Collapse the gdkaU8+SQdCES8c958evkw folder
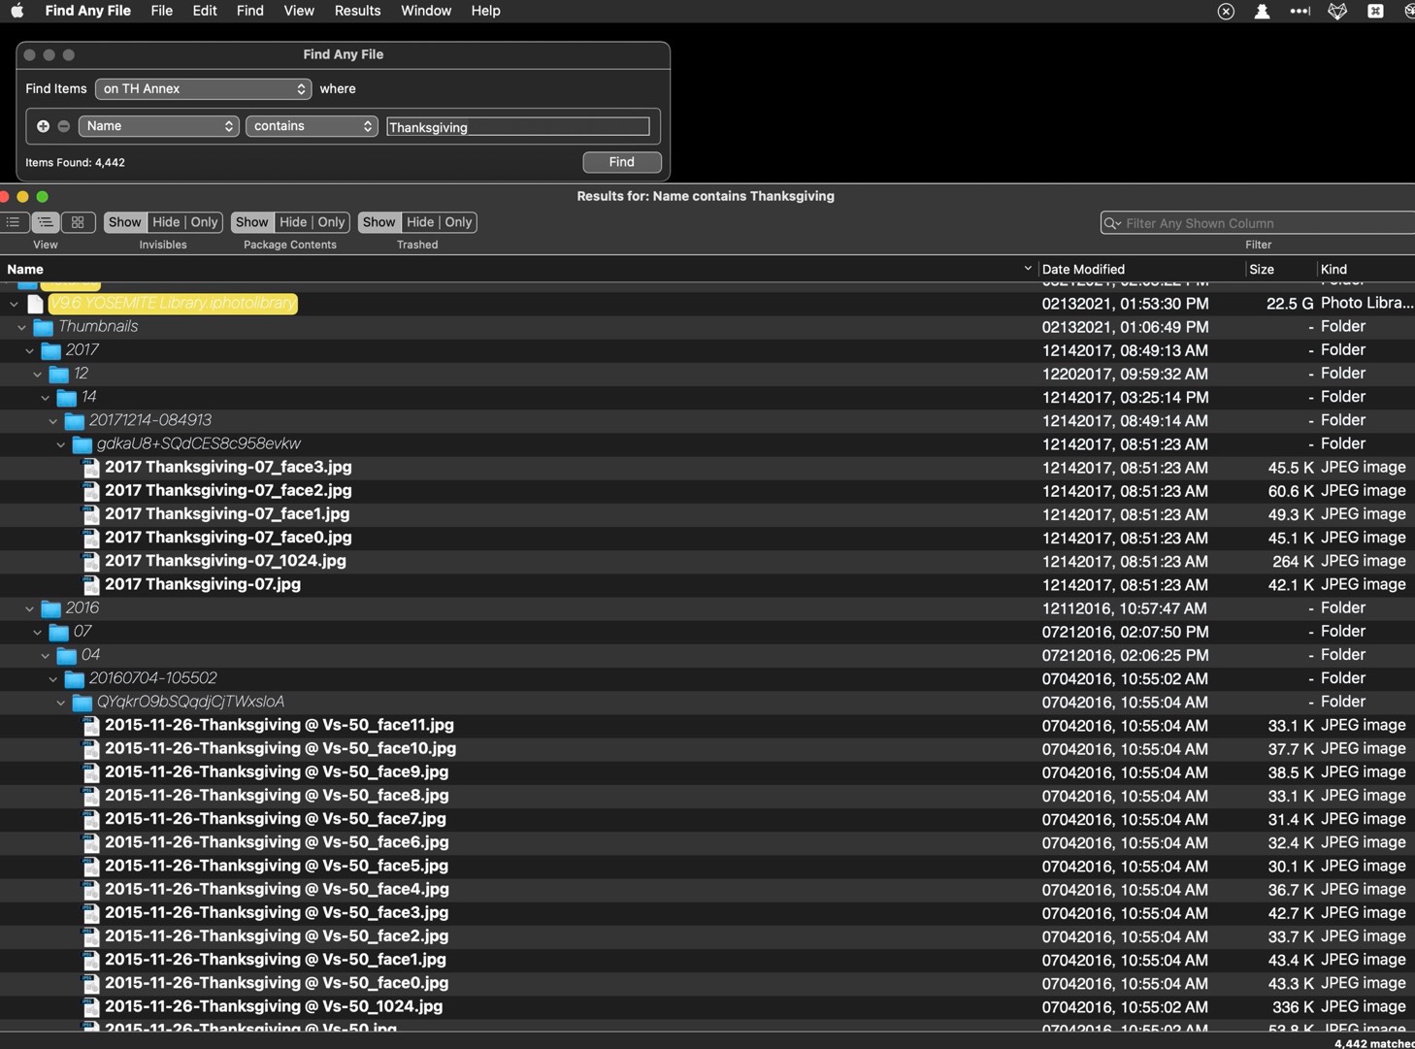Viewport: 1415px width, 1049px height. click(60, 444)
